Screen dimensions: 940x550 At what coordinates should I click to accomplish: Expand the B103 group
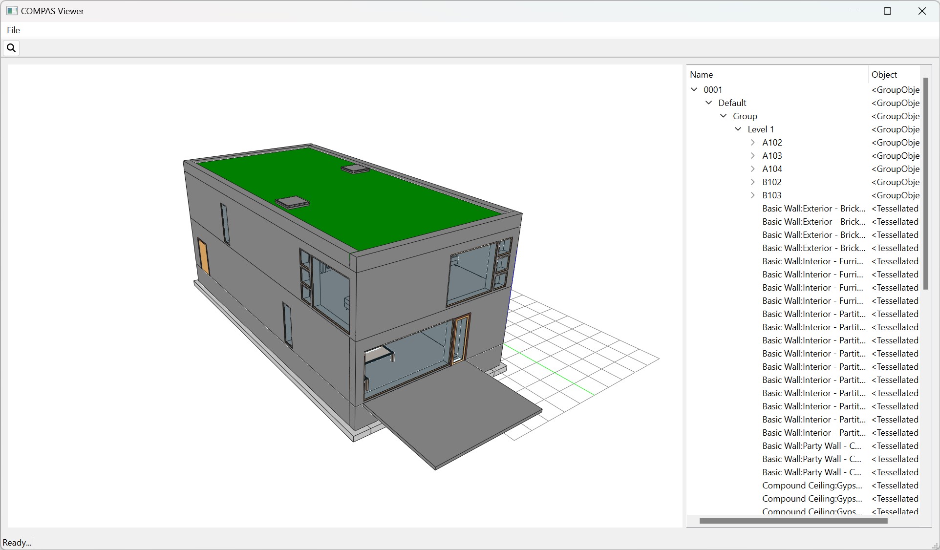point(753,195)
